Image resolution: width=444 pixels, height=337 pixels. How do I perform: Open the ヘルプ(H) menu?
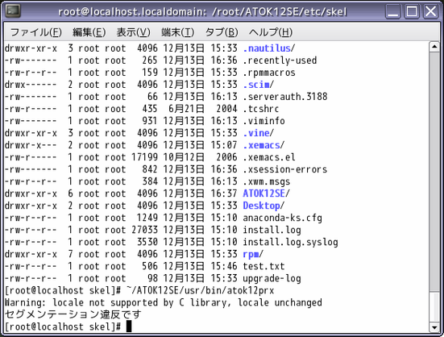coord(271,32)
